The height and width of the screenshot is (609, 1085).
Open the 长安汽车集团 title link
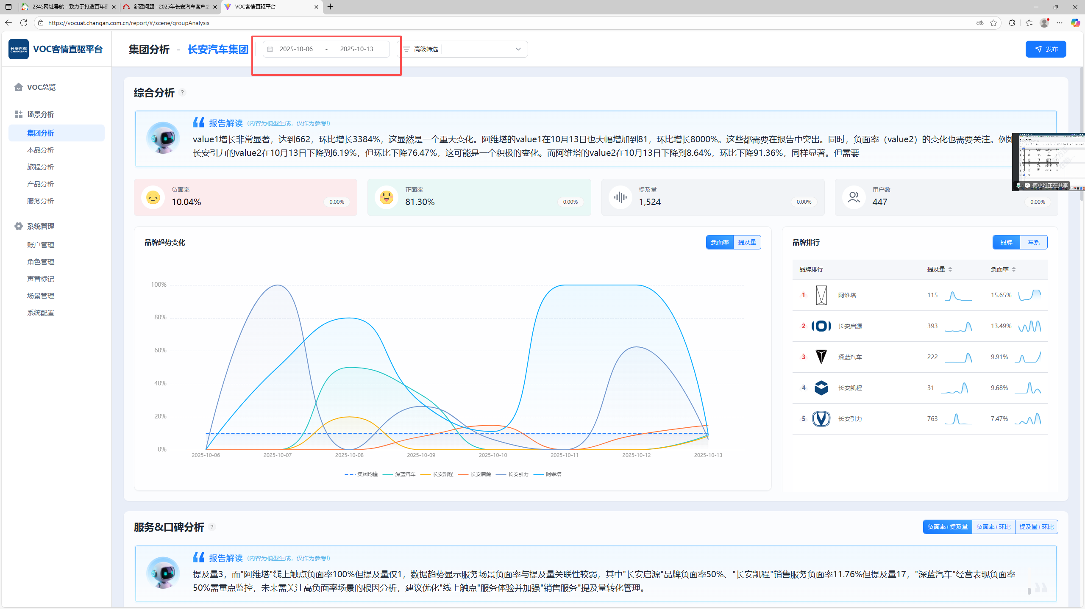218,50
